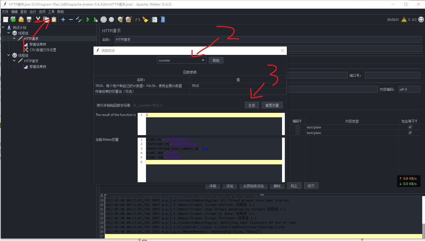Close the 函数助手 dialog
The image size is (425, 241).
(283, 50)
